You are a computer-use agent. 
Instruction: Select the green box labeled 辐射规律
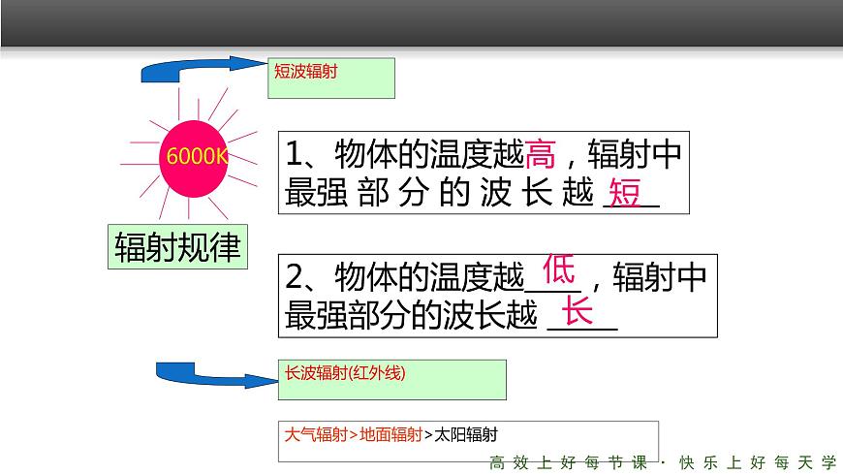177,246
